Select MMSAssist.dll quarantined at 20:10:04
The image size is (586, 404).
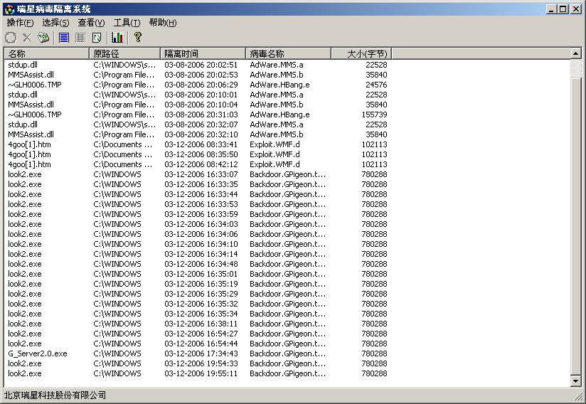point(197,105)
